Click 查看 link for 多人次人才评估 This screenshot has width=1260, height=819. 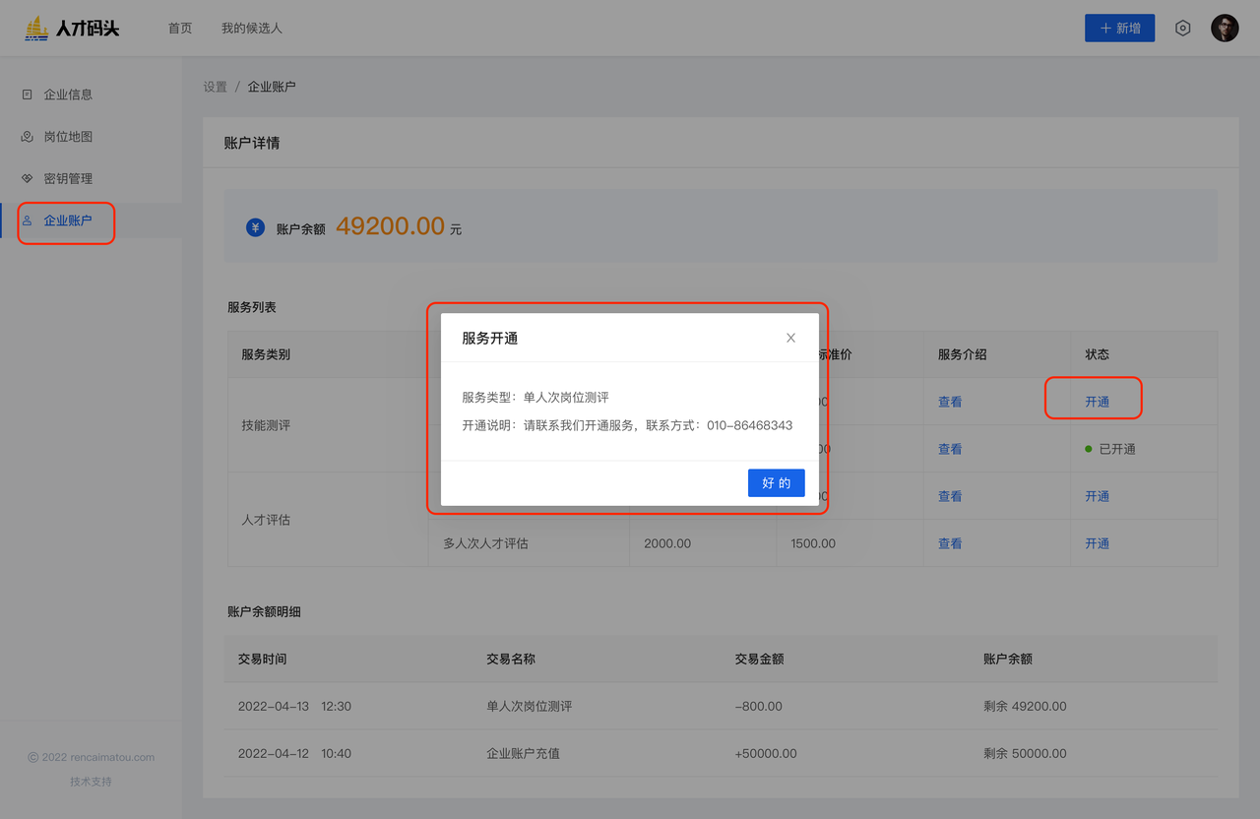click(950, 543)
